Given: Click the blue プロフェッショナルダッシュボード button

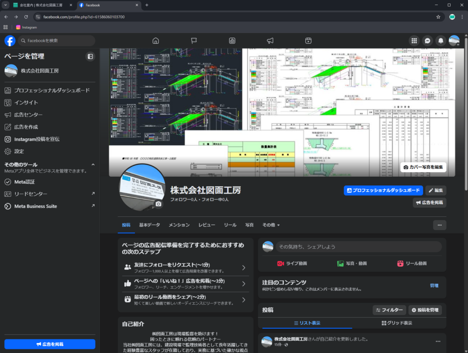Looking at the screenshot, I should pos(383,190).
